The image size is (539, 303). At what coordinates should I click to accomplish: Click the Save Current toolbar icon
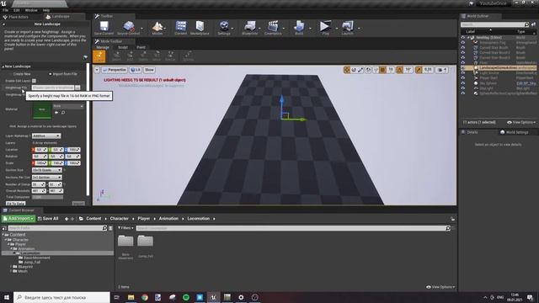tap(104, 28)
